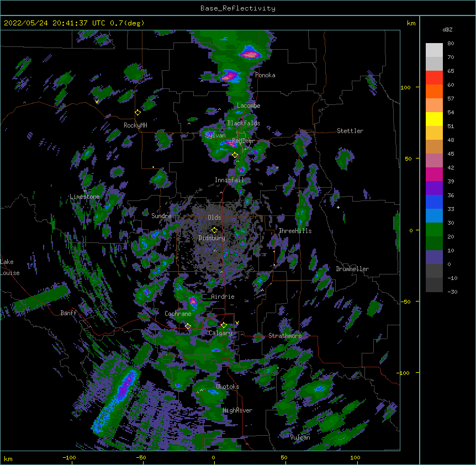Click the dark orange legend swatch below 60
The height and width of the screenshot is (465, 476).
pos(434,91)
